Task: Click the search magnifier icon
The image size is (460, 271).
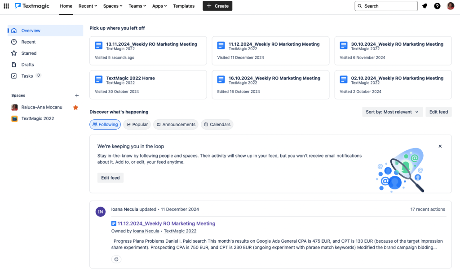Action: (360, 6)
